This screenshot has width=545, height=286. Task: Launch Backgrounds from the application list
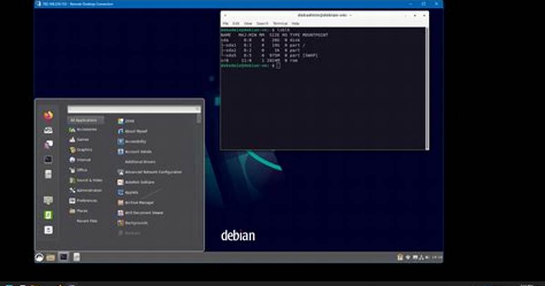(133, 223)
